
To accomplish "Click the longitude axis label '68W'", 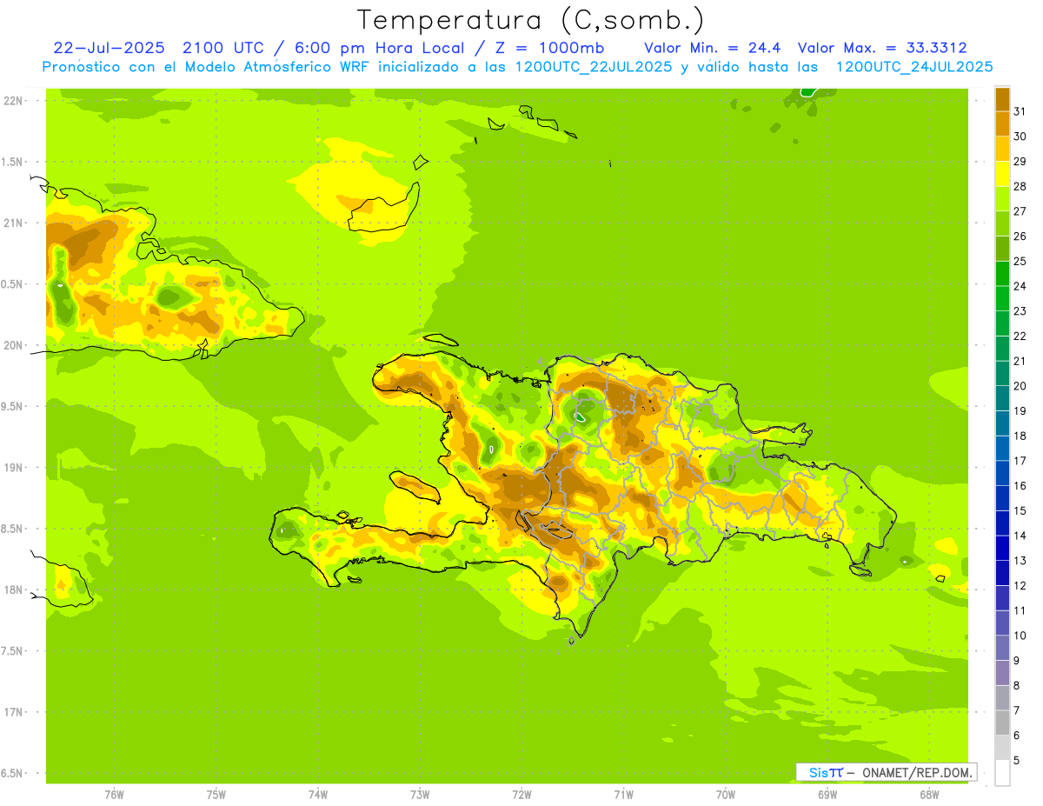I will 929,794.
